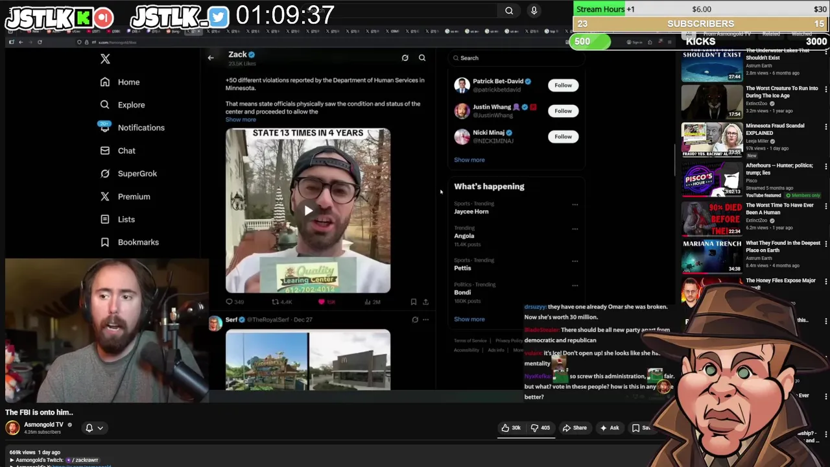Open the X logo in sidebar
The image size is (830, 467).
click(105, 59)
